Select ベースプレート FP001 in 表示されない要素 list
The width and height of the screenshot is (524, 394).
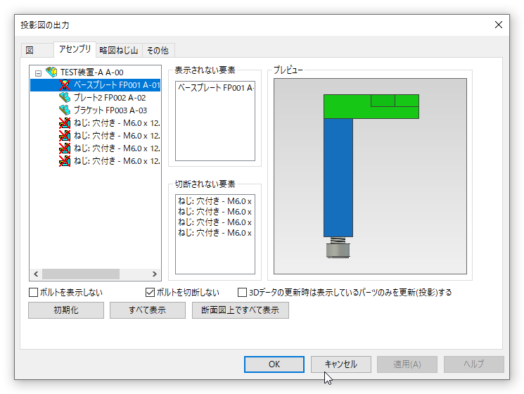pos(215,88)
